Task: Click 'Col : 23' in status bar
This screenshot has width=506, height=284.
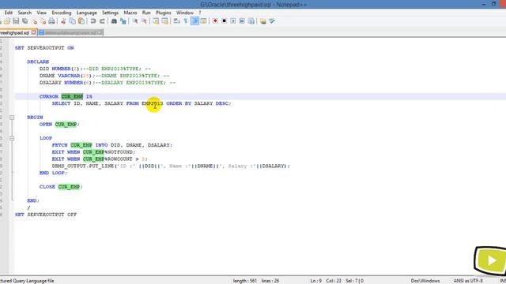Action: point(334,281)
